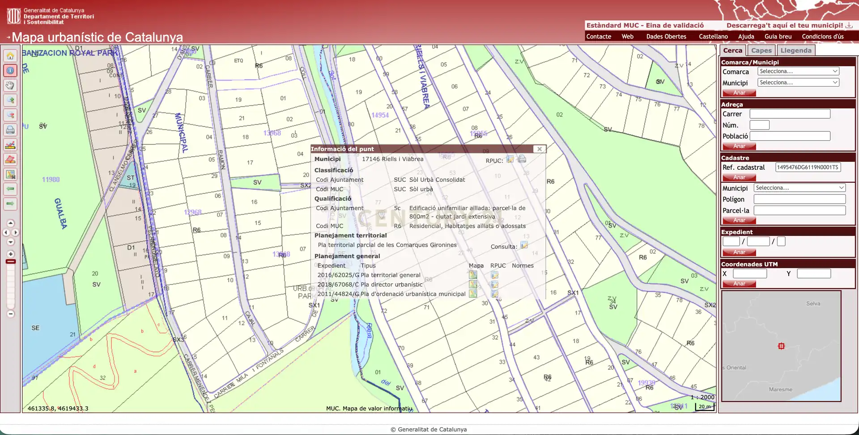Focus the Carrer input field
Viewport: 859px width, 435px height.
tap(790, 114)
